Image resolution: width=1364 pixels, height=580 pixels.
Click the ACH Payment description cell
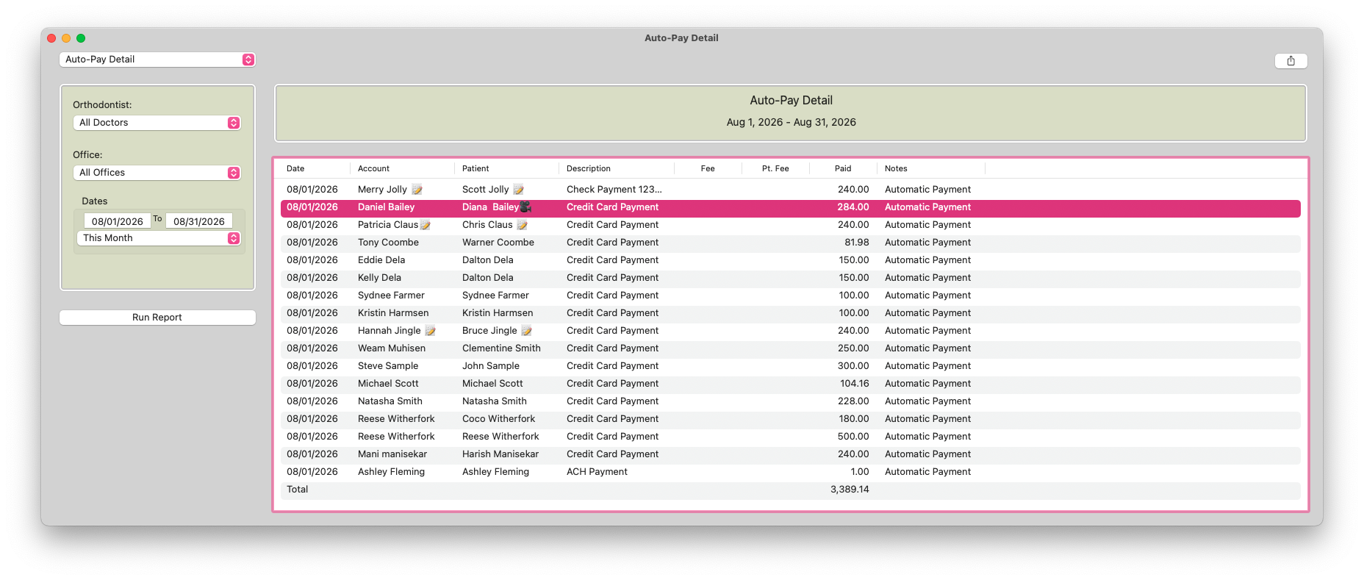[x=597, y=472]
